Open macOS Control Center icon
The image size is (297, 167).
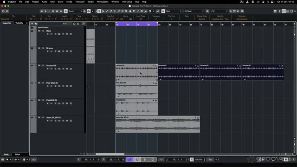tap(272, 2)
